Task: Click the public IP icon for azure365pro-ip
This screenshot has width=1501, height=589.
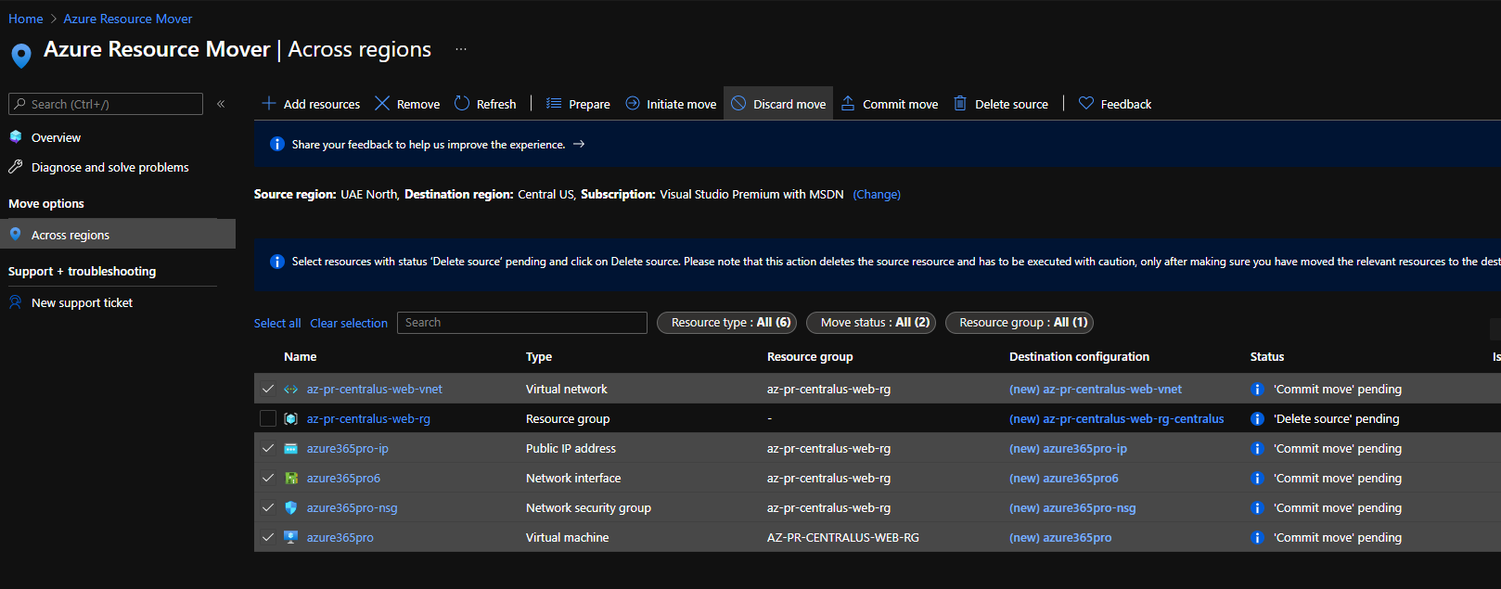Action: point(291,449)
